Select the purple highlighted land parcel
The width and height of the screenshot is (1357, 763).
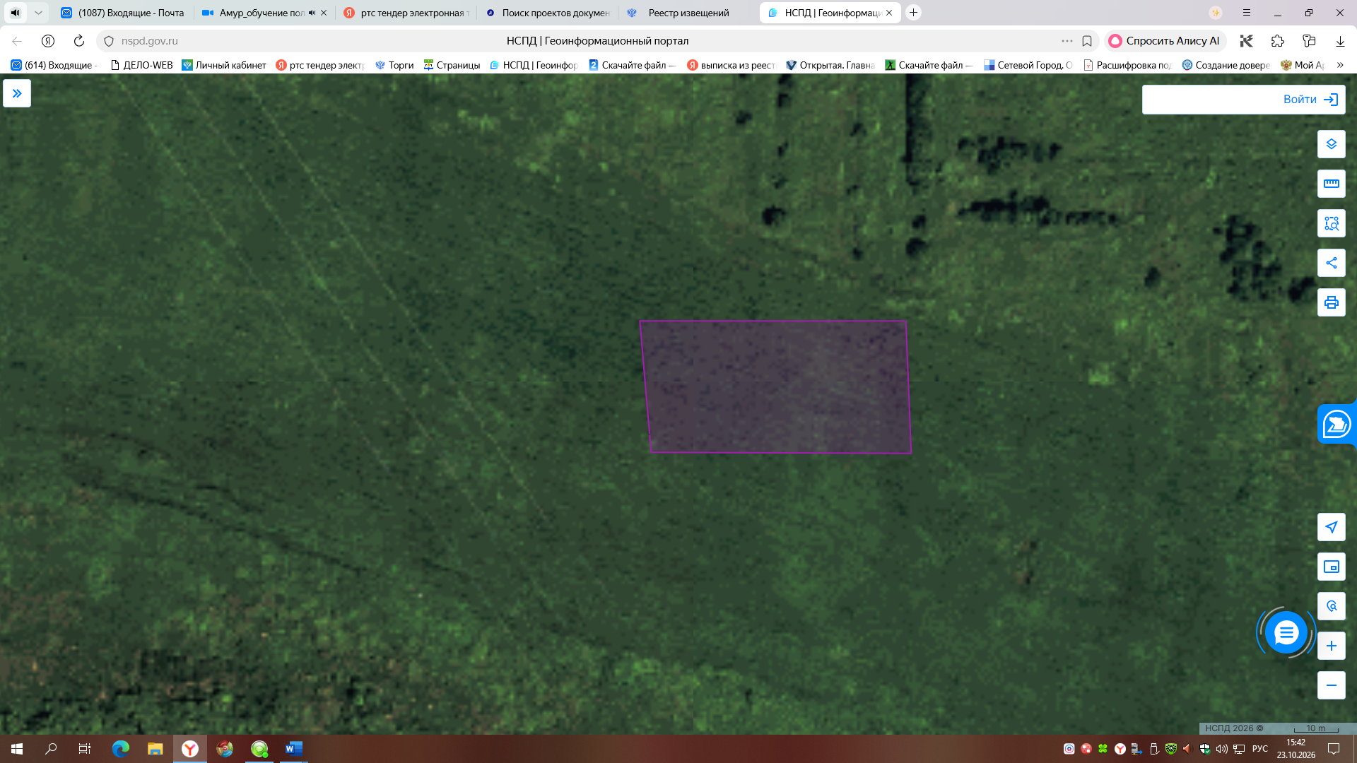(x=775, y=387)
